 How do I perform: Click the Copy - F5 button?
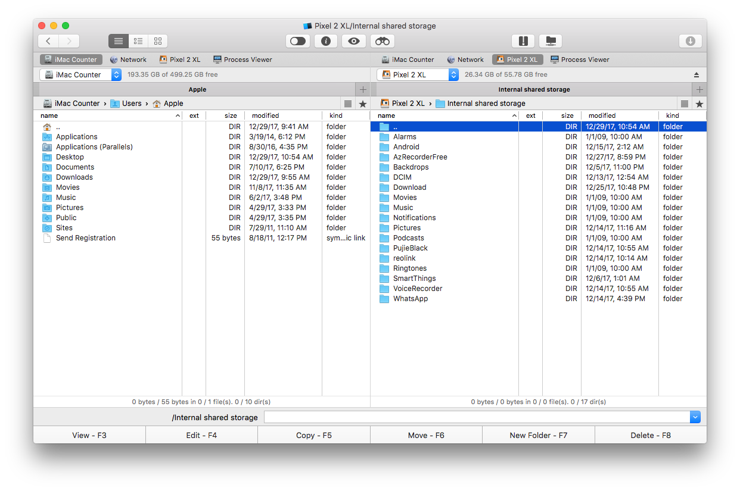click(314, 434)
